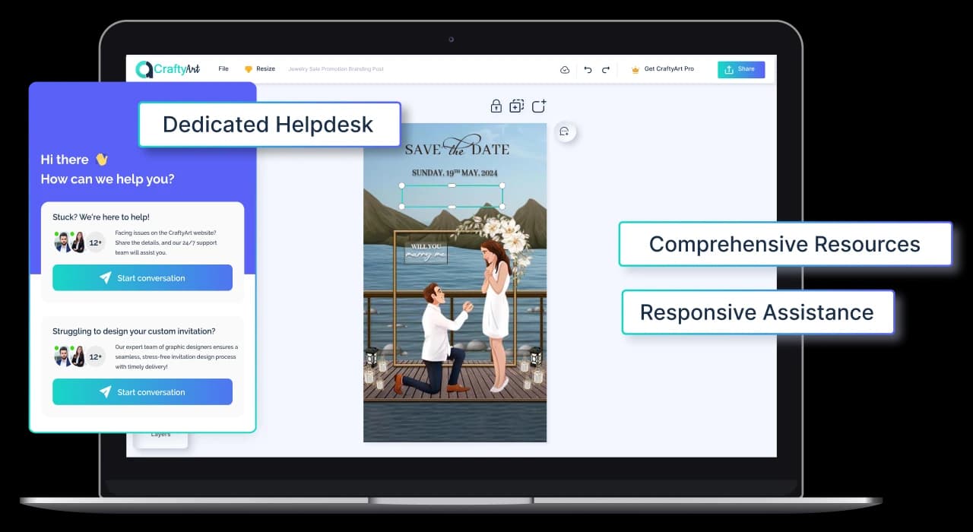Click the project title 'Jewelry Sale Promotion Branding Post'
973x532 pixels.
point(336,69)
